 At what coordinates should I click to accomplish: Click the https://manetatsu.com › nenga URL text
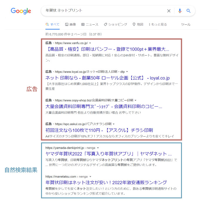[67, 177]
